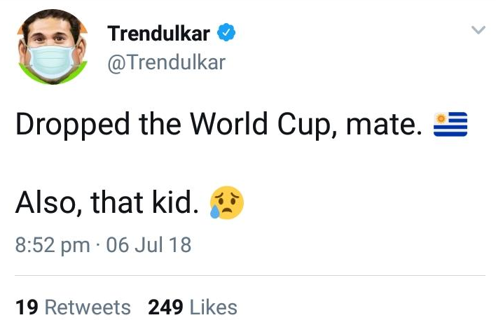Click the date 06 Jul 18
Viewport: 496px width, 334px height.
148,245
